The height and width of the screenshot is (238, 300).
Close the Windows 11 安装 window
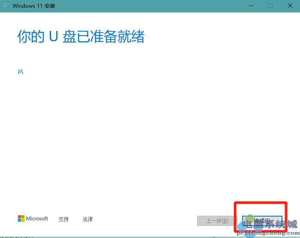point(290,6)
